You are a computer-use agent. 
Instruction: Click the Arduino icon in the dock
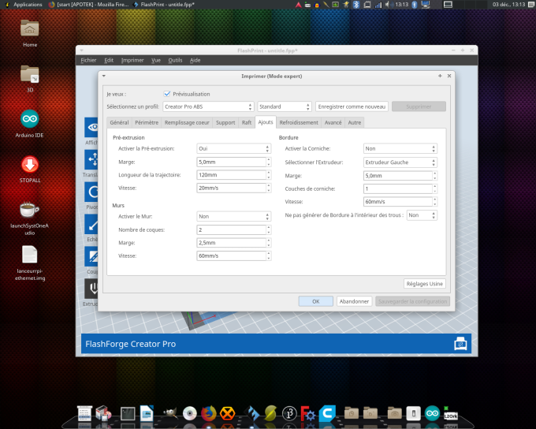coord(431,413)
